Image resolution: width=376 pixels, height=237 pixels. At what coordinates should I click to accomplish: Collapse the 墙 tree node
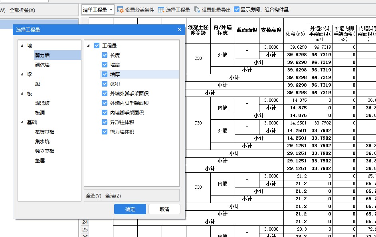click(x=22, y=45)
